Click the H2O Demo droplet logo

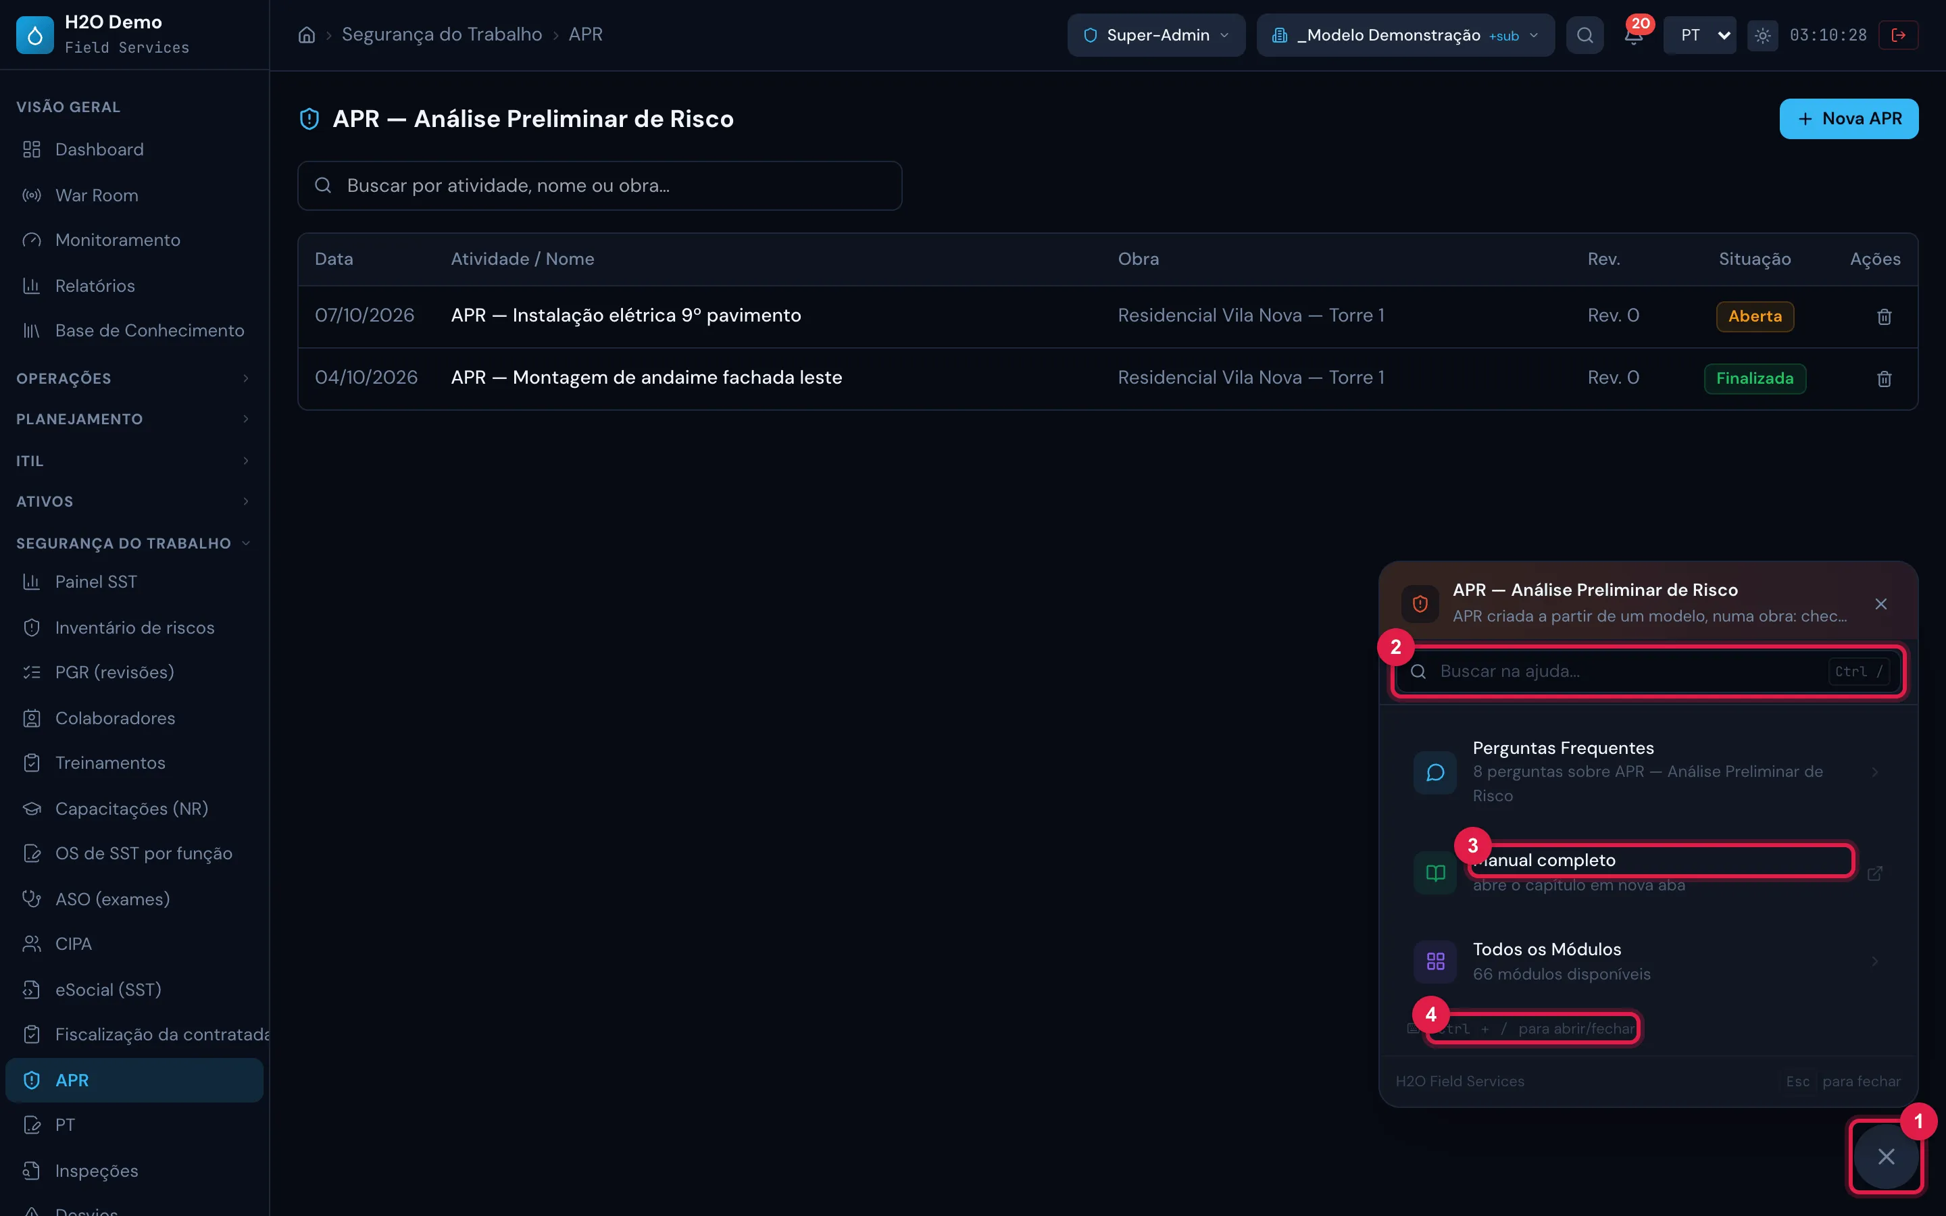[x=34, y=35]
